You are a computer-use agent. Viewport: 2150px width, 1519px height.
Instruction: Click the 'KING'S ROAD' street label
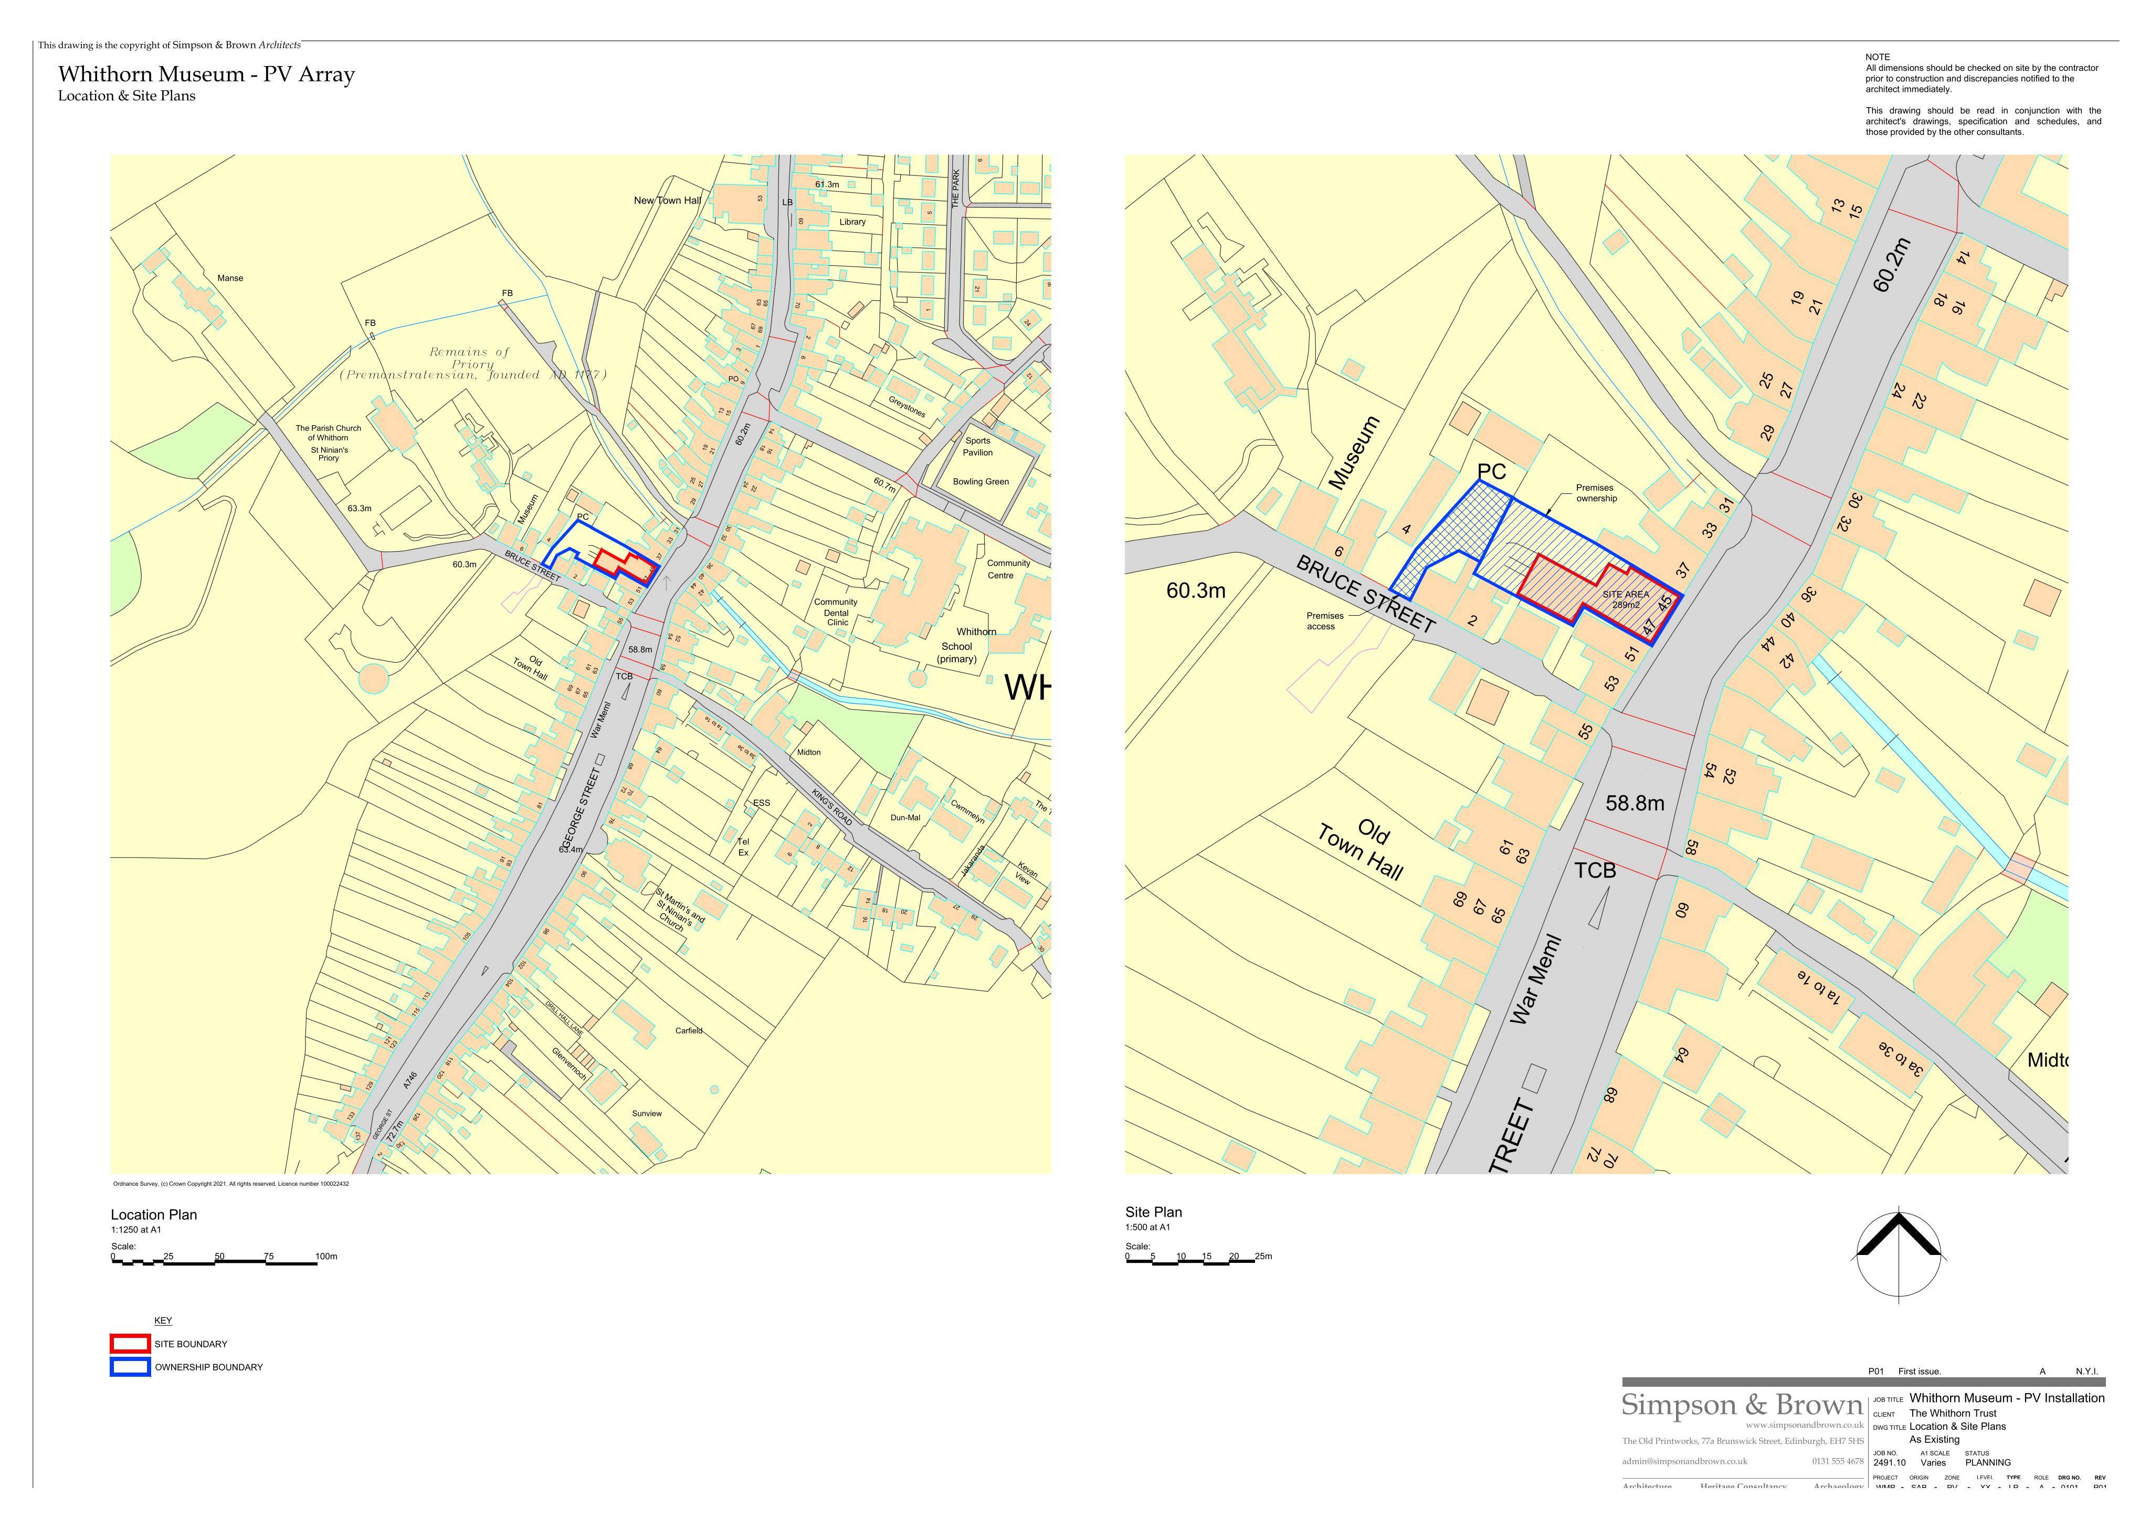click(x=830, y=807)
